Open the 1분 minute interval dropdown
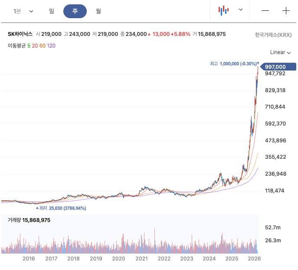The height and width of the screenshot is (270, 298). (23, 11)
